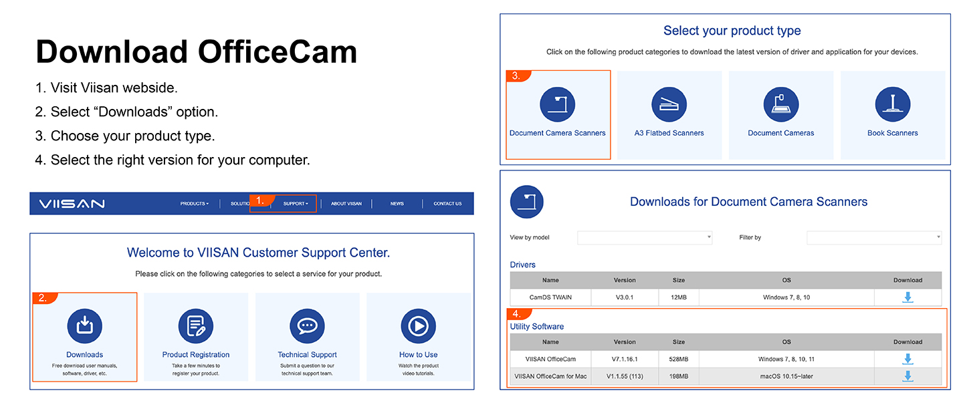979x401 pixels.
Task: Click the Windows 7, 8, 10, 11 cell
Action: [786, 359]
